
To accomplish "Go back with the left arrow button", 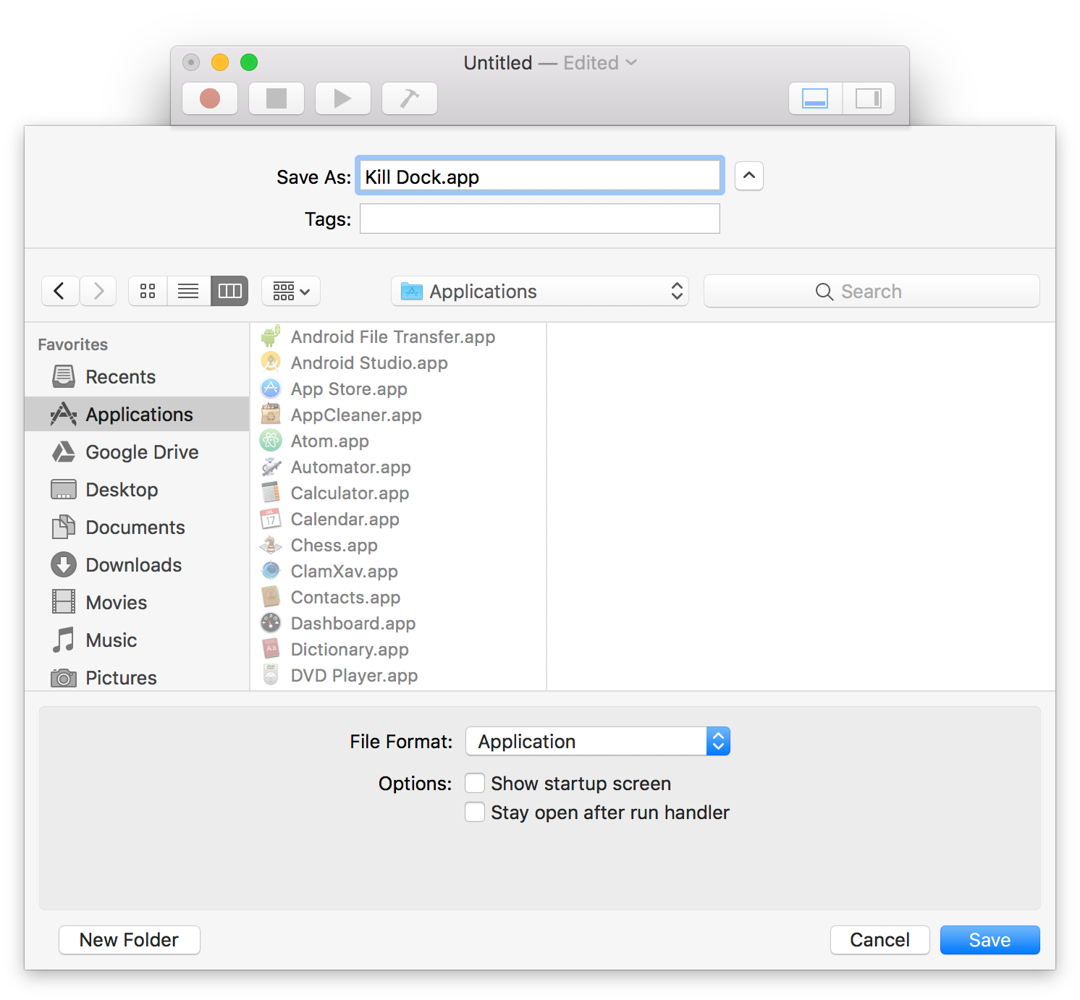I will pos(60,291).
